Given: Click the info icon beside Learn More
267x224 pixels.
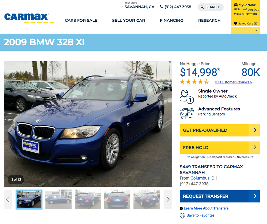Looking at the screenshot, I should [181, 208].
